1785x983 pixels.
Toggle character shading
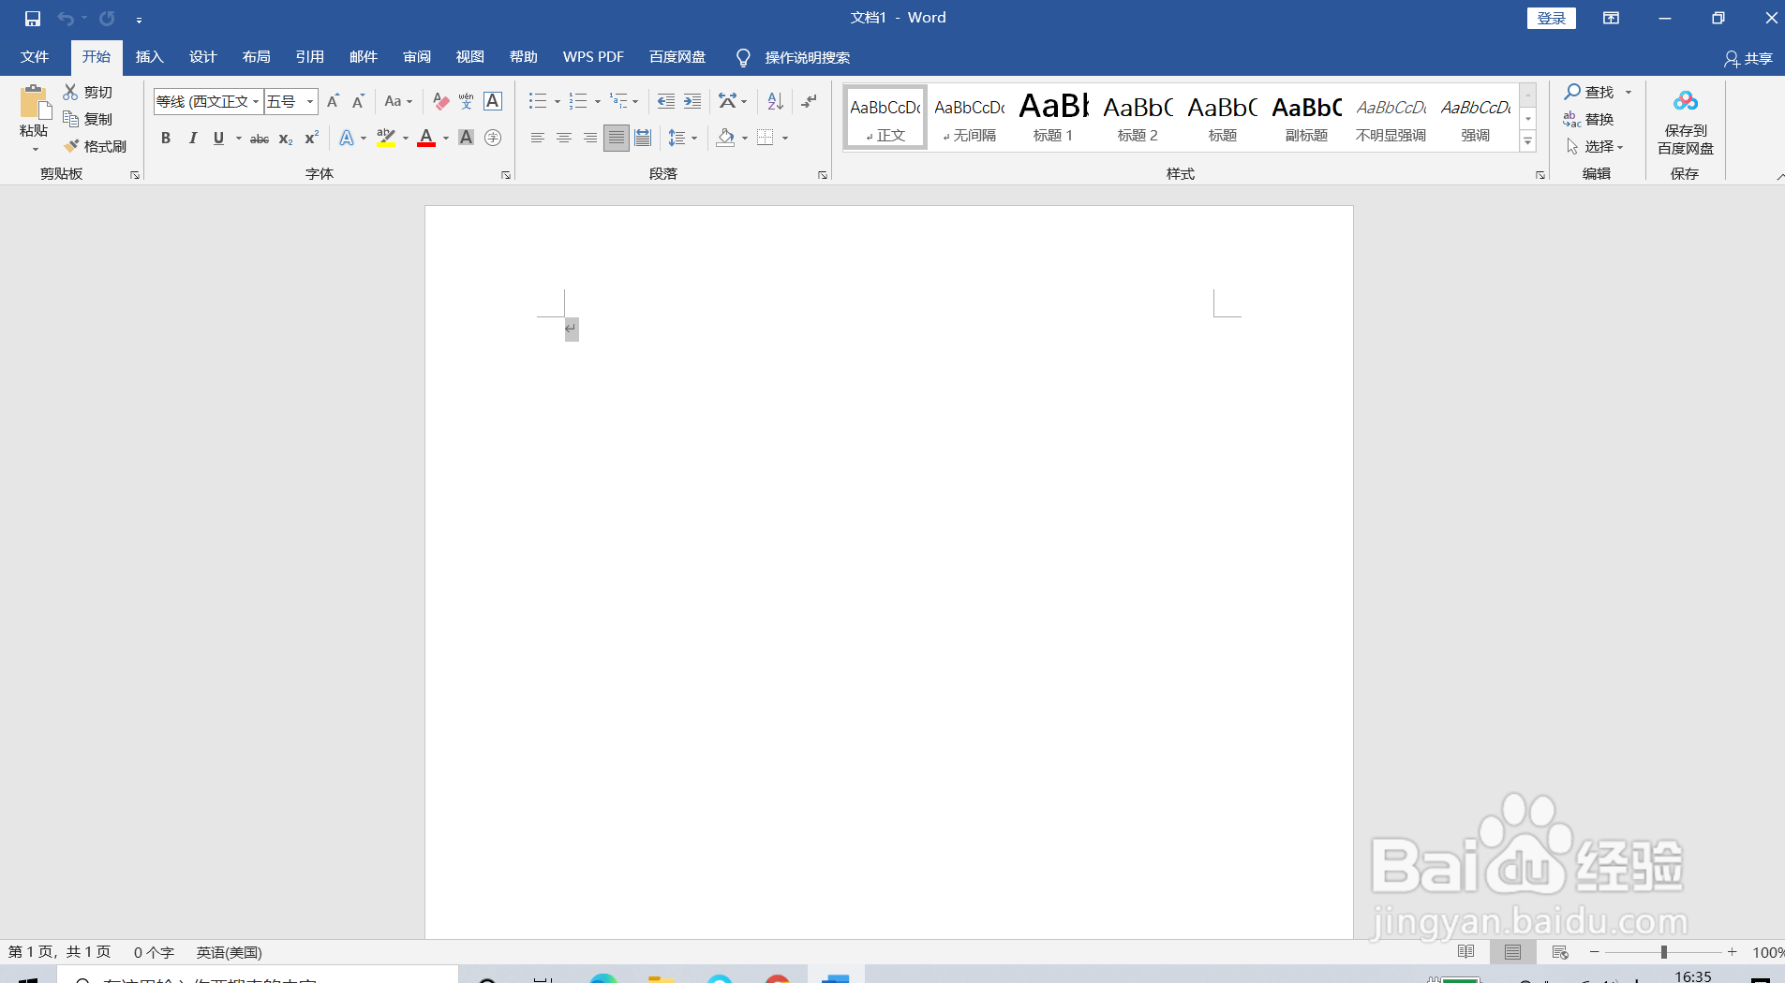click(x=466, y=138)
